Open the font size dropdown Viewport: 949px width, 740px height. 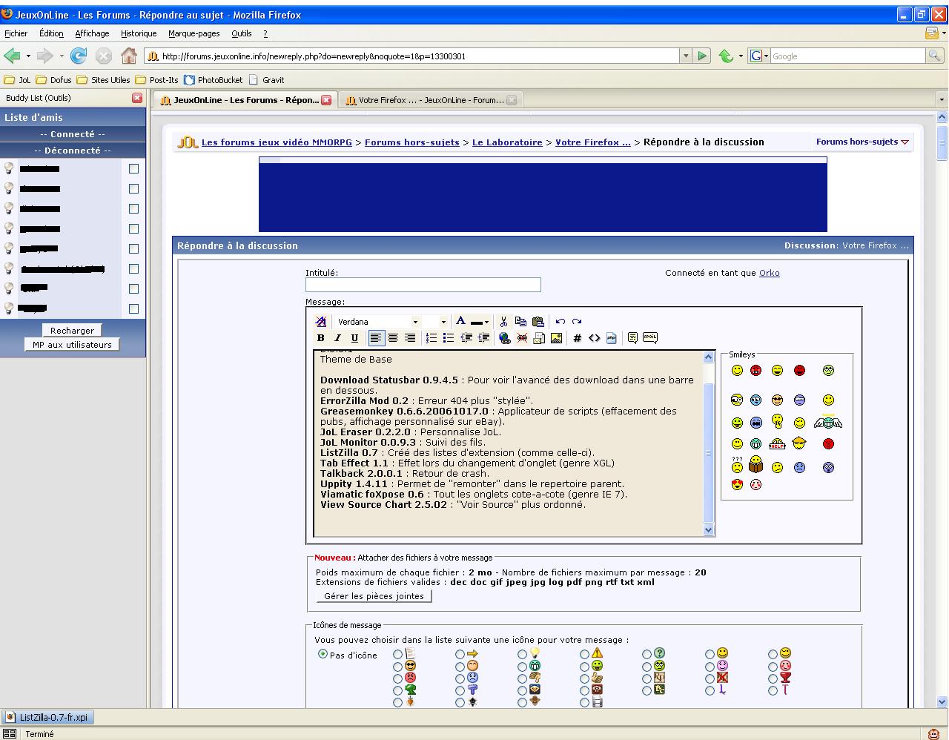(x=443, y=322)
